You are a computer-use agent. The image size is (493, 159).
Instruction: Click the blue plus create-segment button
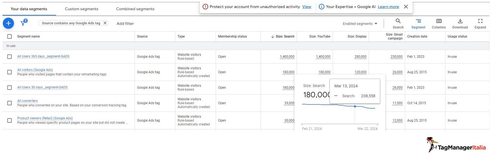tap(8, 23)
